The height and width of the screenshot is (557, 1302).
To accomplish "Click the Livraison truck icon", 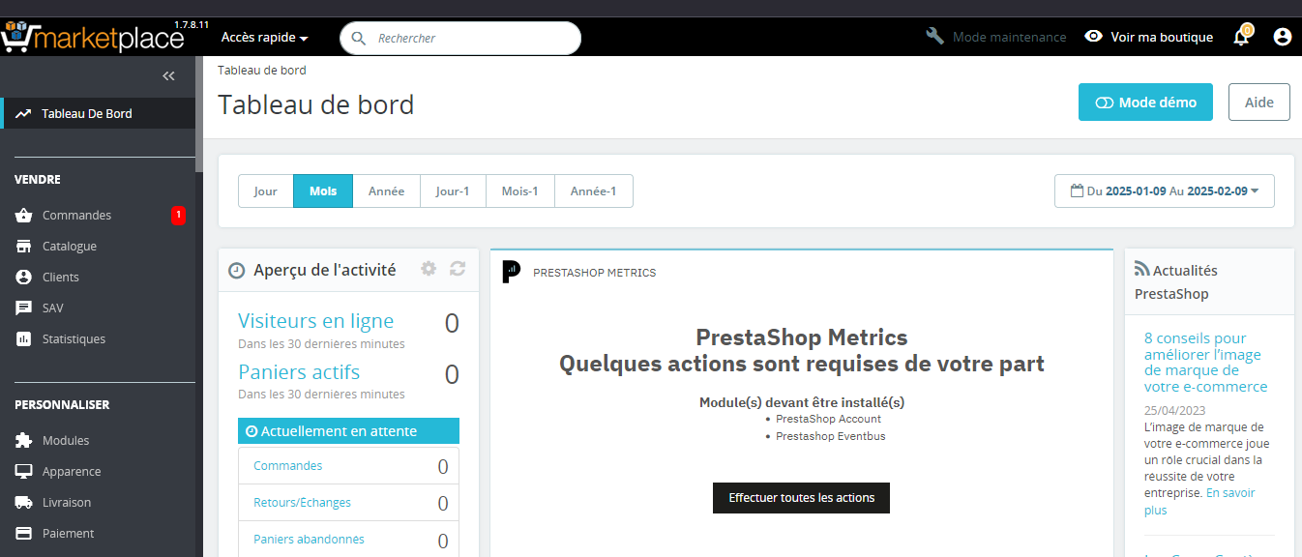I will coord(23,502).
